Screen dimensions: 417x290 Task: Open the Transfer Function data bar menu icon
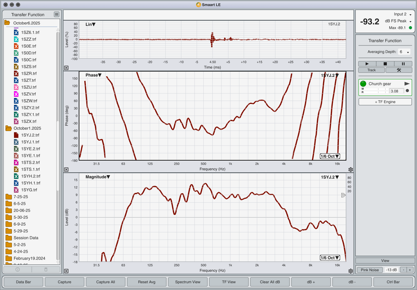tap(56, 14)
